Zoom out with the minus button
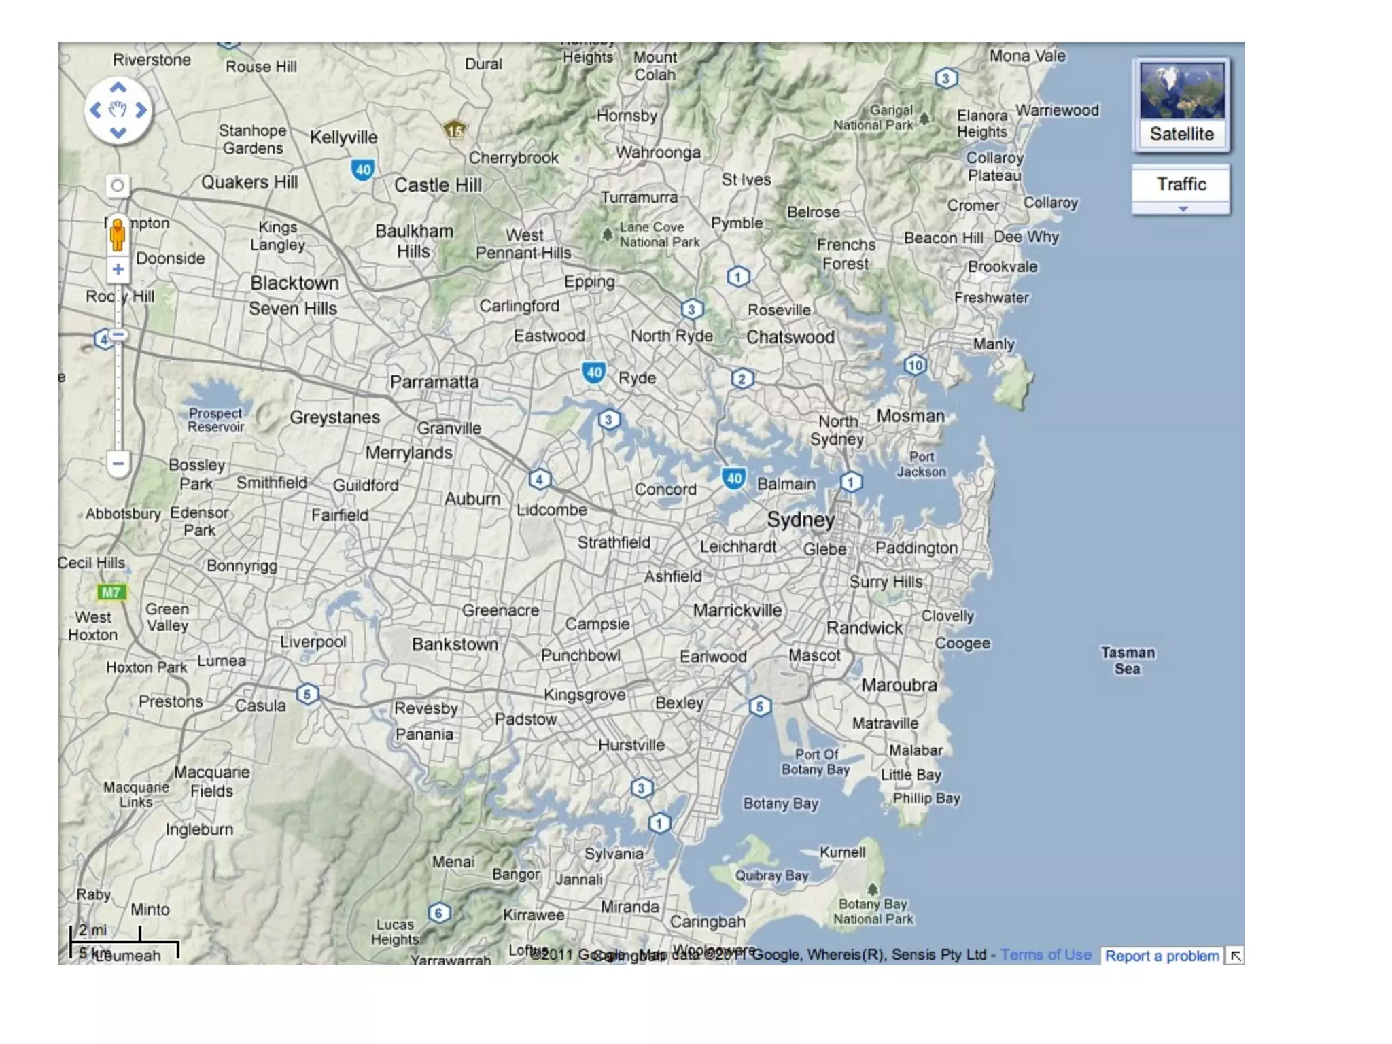This screenshot has width=1392, height=1044. click(x=118, y=464)
